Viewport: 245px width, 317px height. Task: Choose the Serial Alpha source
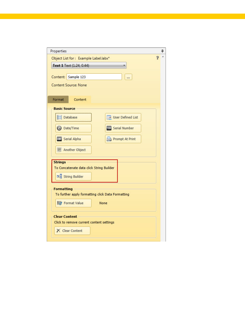(x=73, y=139)
